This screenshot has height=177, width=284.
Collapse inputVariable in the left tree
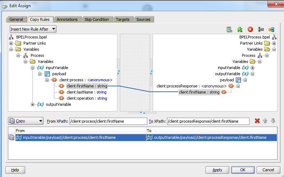33,68
